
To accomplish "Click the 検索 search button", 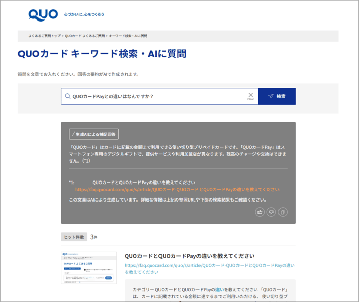I will coord(277,96).
